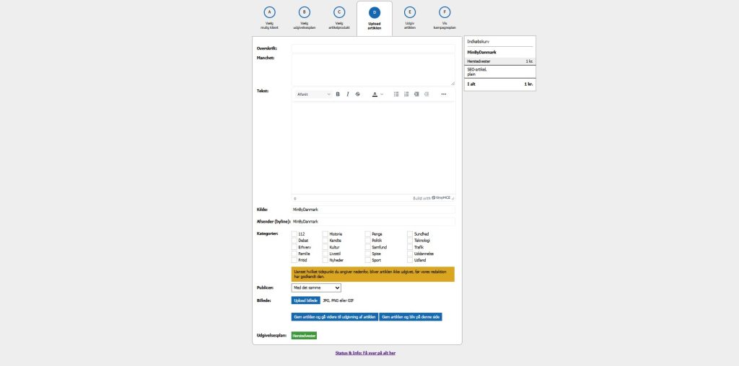Viewport: 739px width, 366px height.
Task: Enable strikethrough text formatting
Action: (358, 94)
